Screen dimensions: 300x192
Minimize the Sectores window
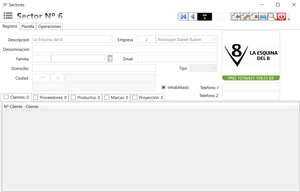click(262, 5)
